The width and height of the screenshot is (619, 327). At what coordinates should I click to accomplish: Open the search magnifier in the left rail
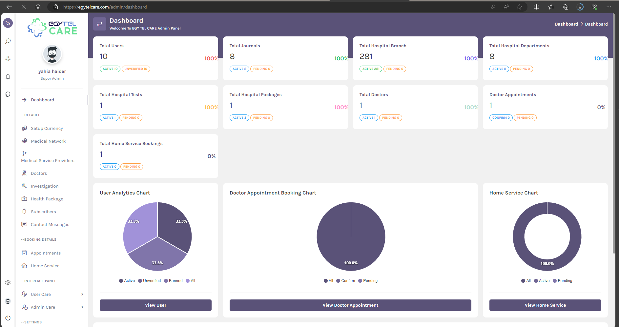click(x=8, y=41)
